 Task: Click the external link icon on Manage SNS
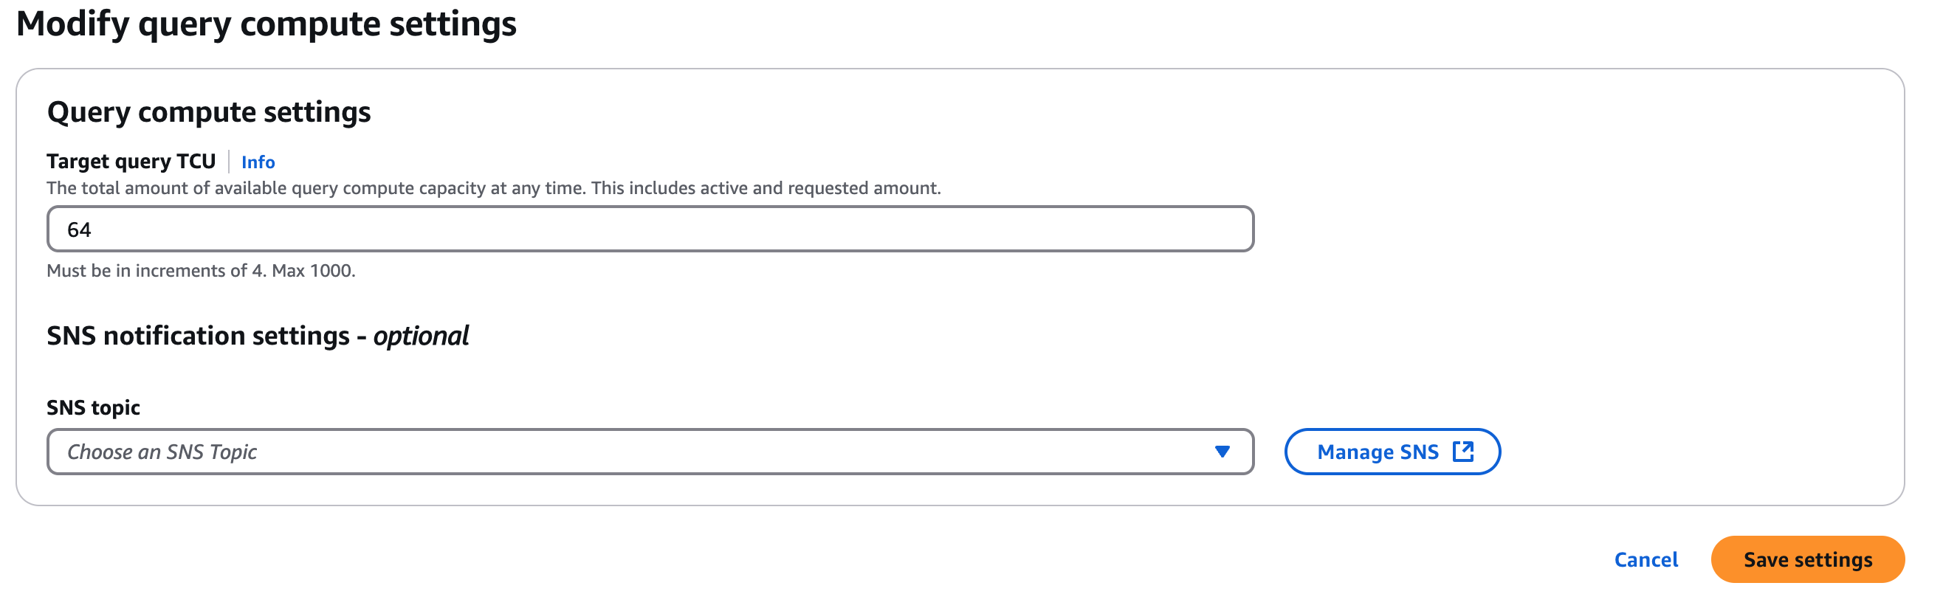pyautogui.click(x=1462, y=452)
